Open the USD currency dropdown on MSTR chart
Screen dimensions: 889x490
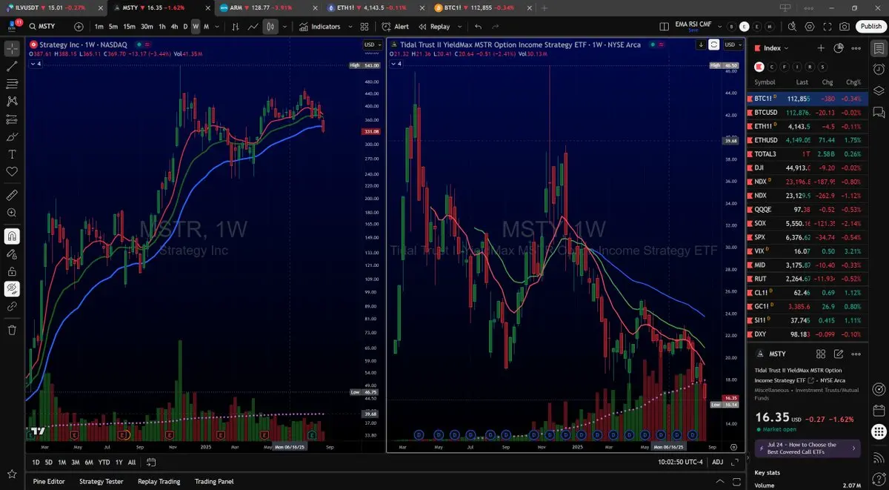(372, 44)
